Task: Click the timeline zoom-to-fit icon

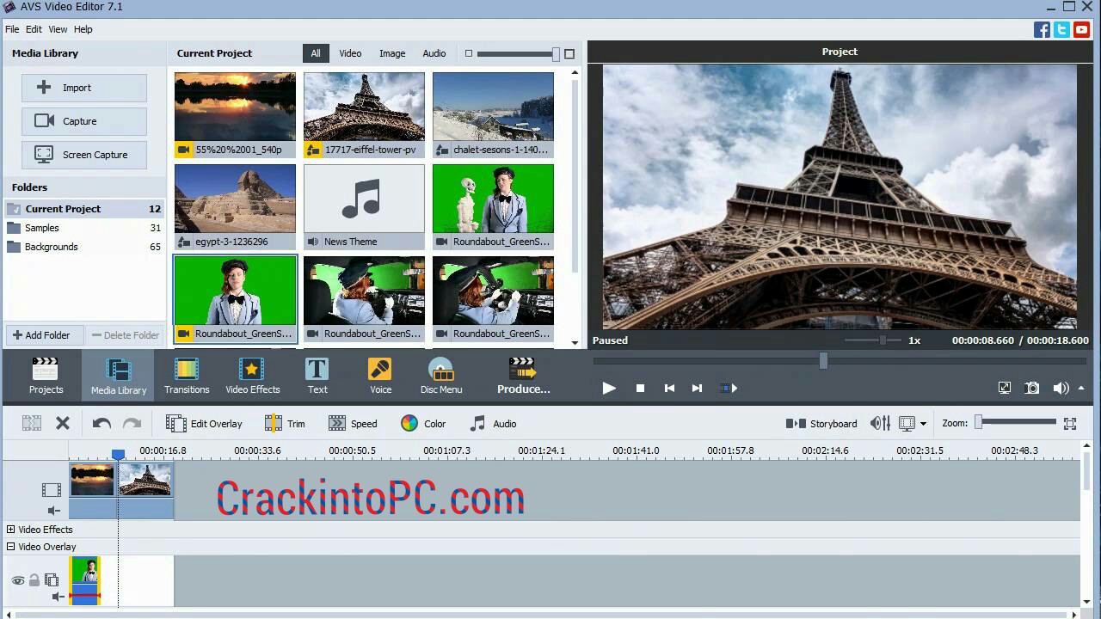Action: tap(1070, 423)
